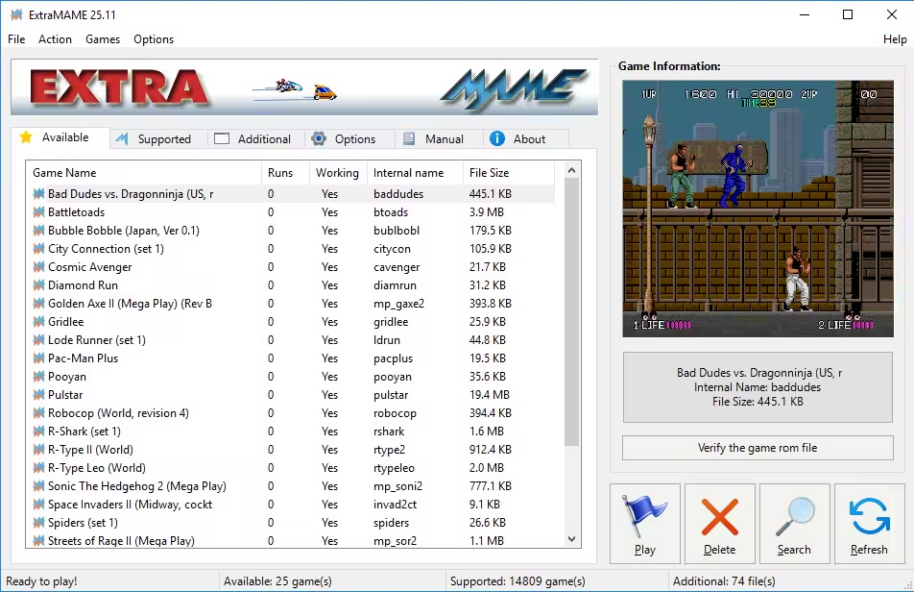The width and height of the screenshot is (914, 592).
Task: Click the gear icon on Options tab
Action: [x=320, y=138]
